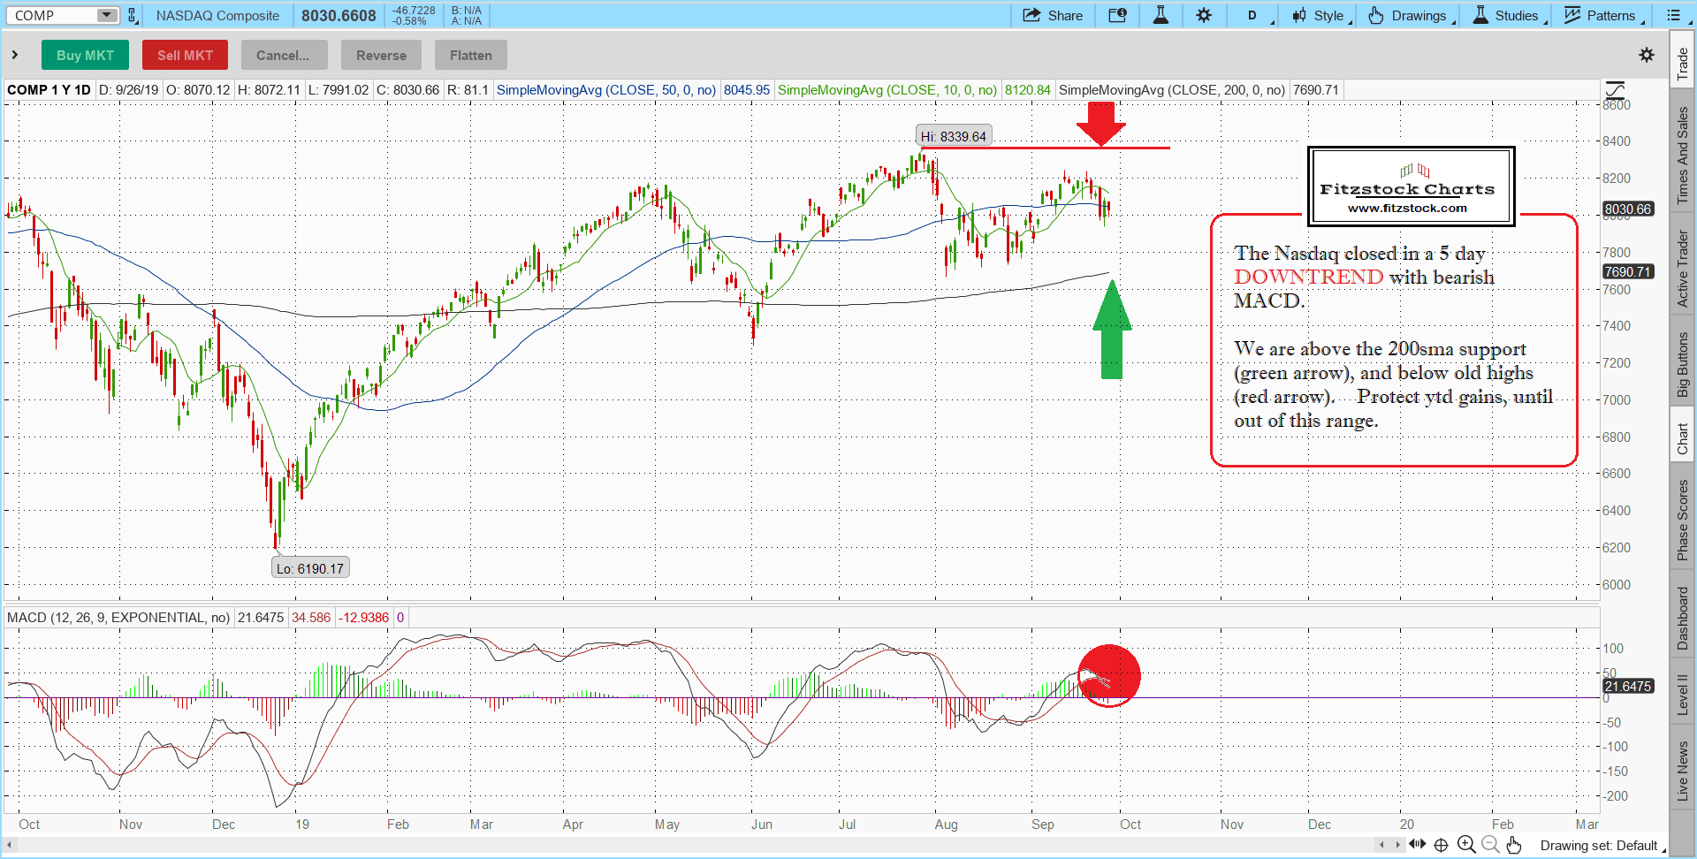Open chart settings gear in top toolbar
Viewport: 1697px width, 859px height.
click(x=1204, y=15)
